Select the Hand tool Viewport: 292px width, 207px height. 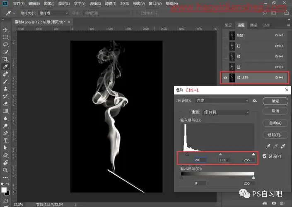coord(5,163)
